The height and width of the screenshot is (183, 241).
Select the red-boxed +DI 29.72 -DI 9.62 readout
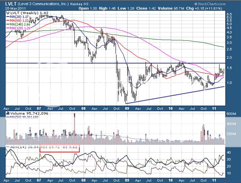click(x=59, y=148)
